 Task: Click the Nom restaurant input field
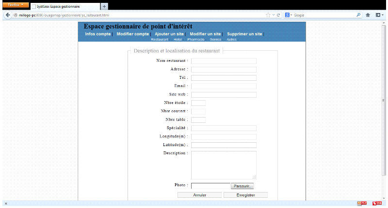pos(224,61)
